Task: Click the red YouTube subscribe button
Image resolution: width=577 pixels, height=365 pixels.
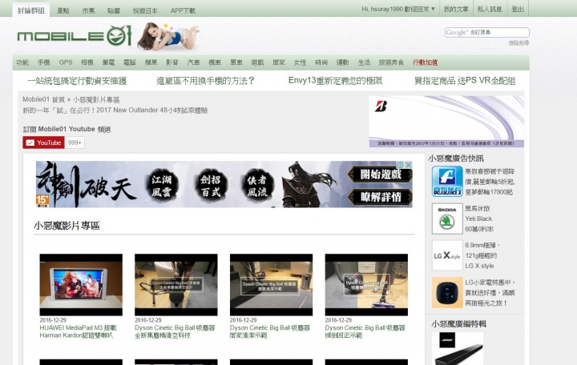Action: 43,142
